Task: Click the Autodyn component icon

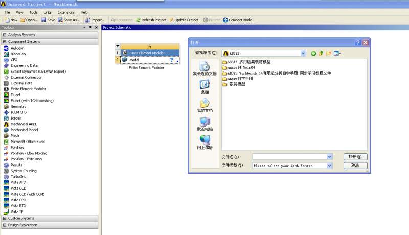Action: [x=6, y=48]
